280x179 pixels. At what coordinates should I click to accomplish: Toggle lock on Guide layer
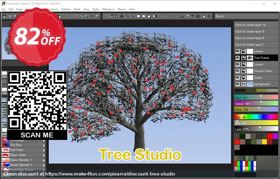pos(243,77)
